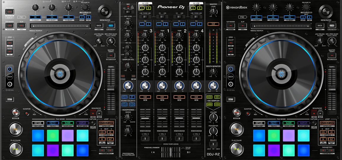The height and width of the screenshot is (160, 342).
Task: Engage SYNC on the right deck
Action: click(237, 112)
